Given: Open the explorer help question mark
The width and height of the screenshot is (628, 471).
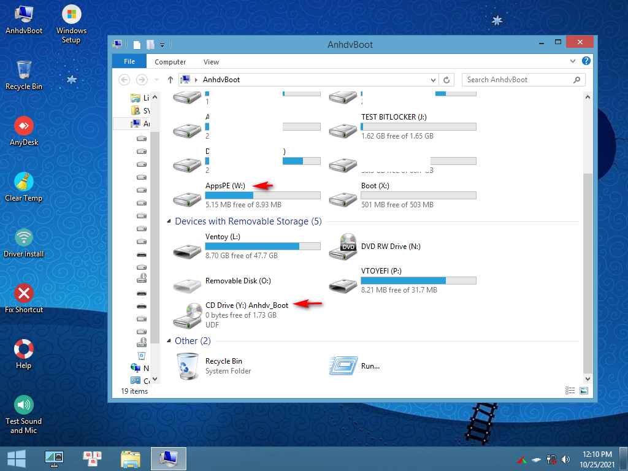Looking at the screenshot, I should (x=586, y=61).
